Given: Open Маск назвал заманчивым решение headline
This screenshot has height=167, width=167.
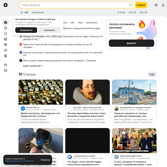Looking at the screenshot, I should (x=60, y=60).
